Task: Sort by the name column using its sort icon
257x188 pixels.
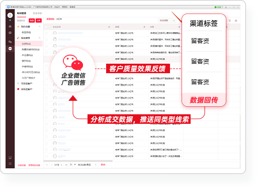Action: pyautogui.click(x=109, y=27)
